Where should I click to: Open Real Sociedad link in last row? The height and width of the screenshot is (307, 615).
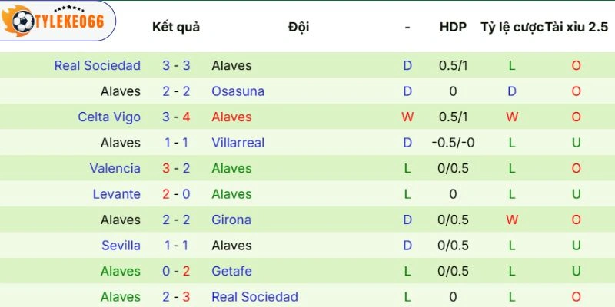tap(254, 297)
